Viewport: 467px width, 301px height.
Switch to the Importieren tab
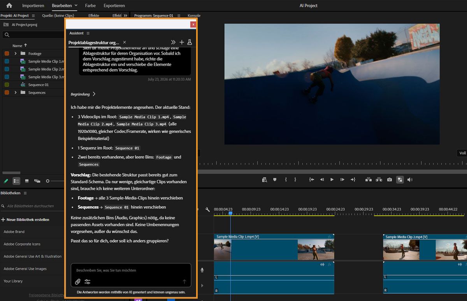[x=33, y=6]
